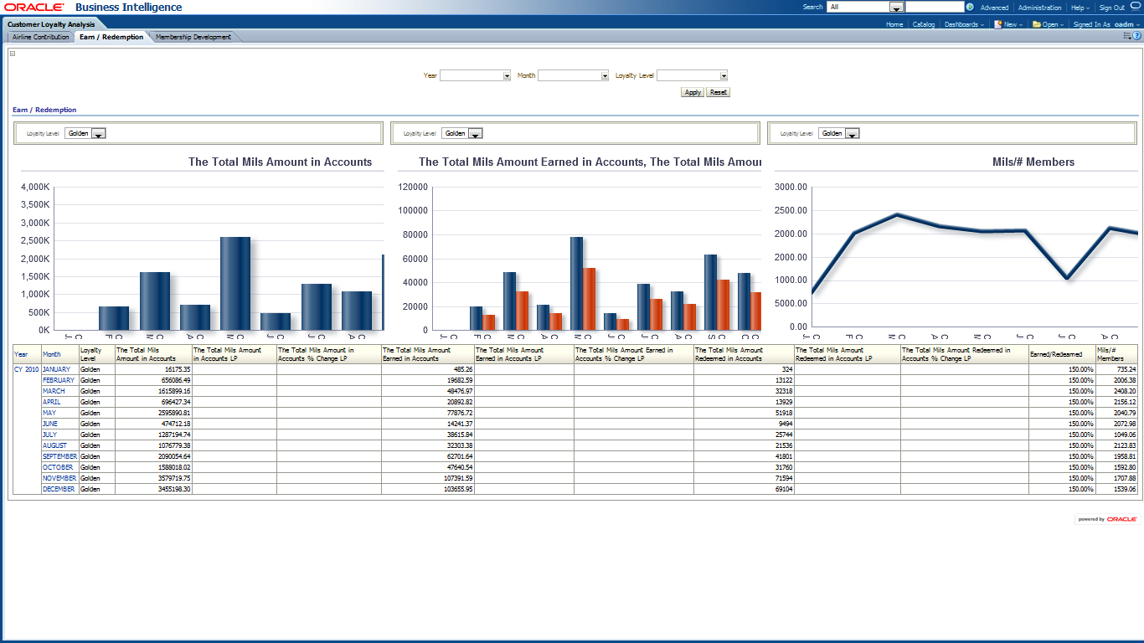Click the Oracle logo in the header
The height and width of the screenshot is (643, 1144).
point(34,8)
